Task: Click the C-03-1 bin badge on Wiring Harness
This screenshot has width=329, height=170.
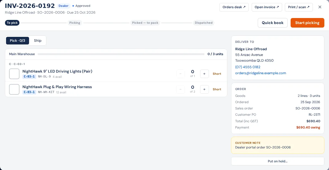Action: pyautogui.click(x=29, y=92)
